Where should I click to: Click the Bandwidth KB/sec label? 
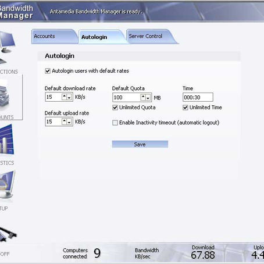[147, 254]
